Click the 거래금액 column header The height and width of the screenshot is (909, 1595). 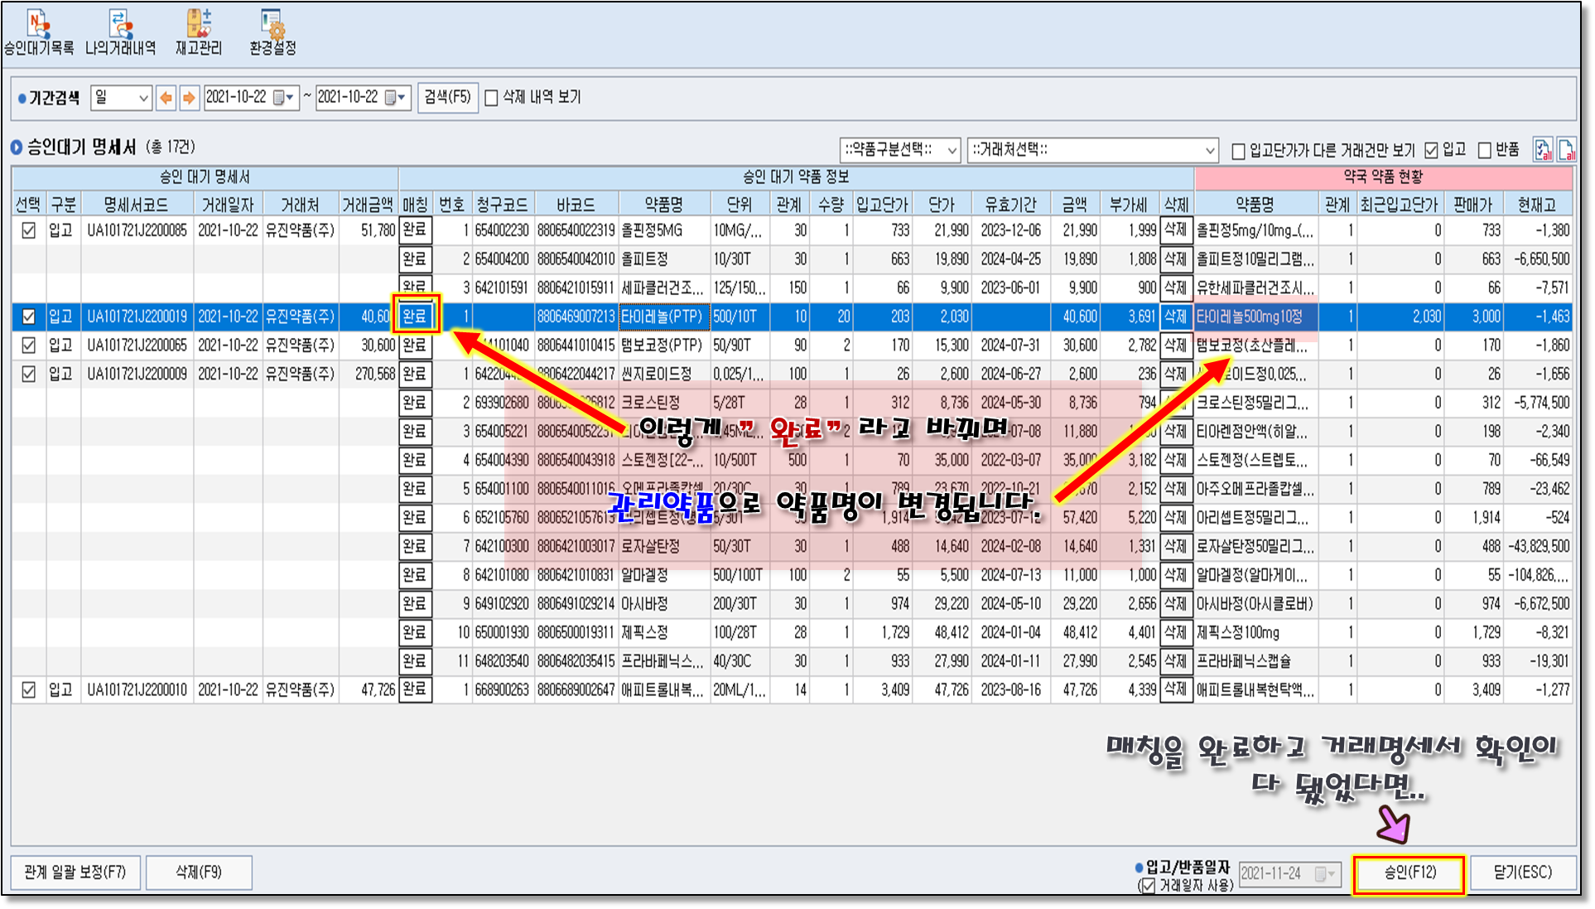(x=368, y=204)
